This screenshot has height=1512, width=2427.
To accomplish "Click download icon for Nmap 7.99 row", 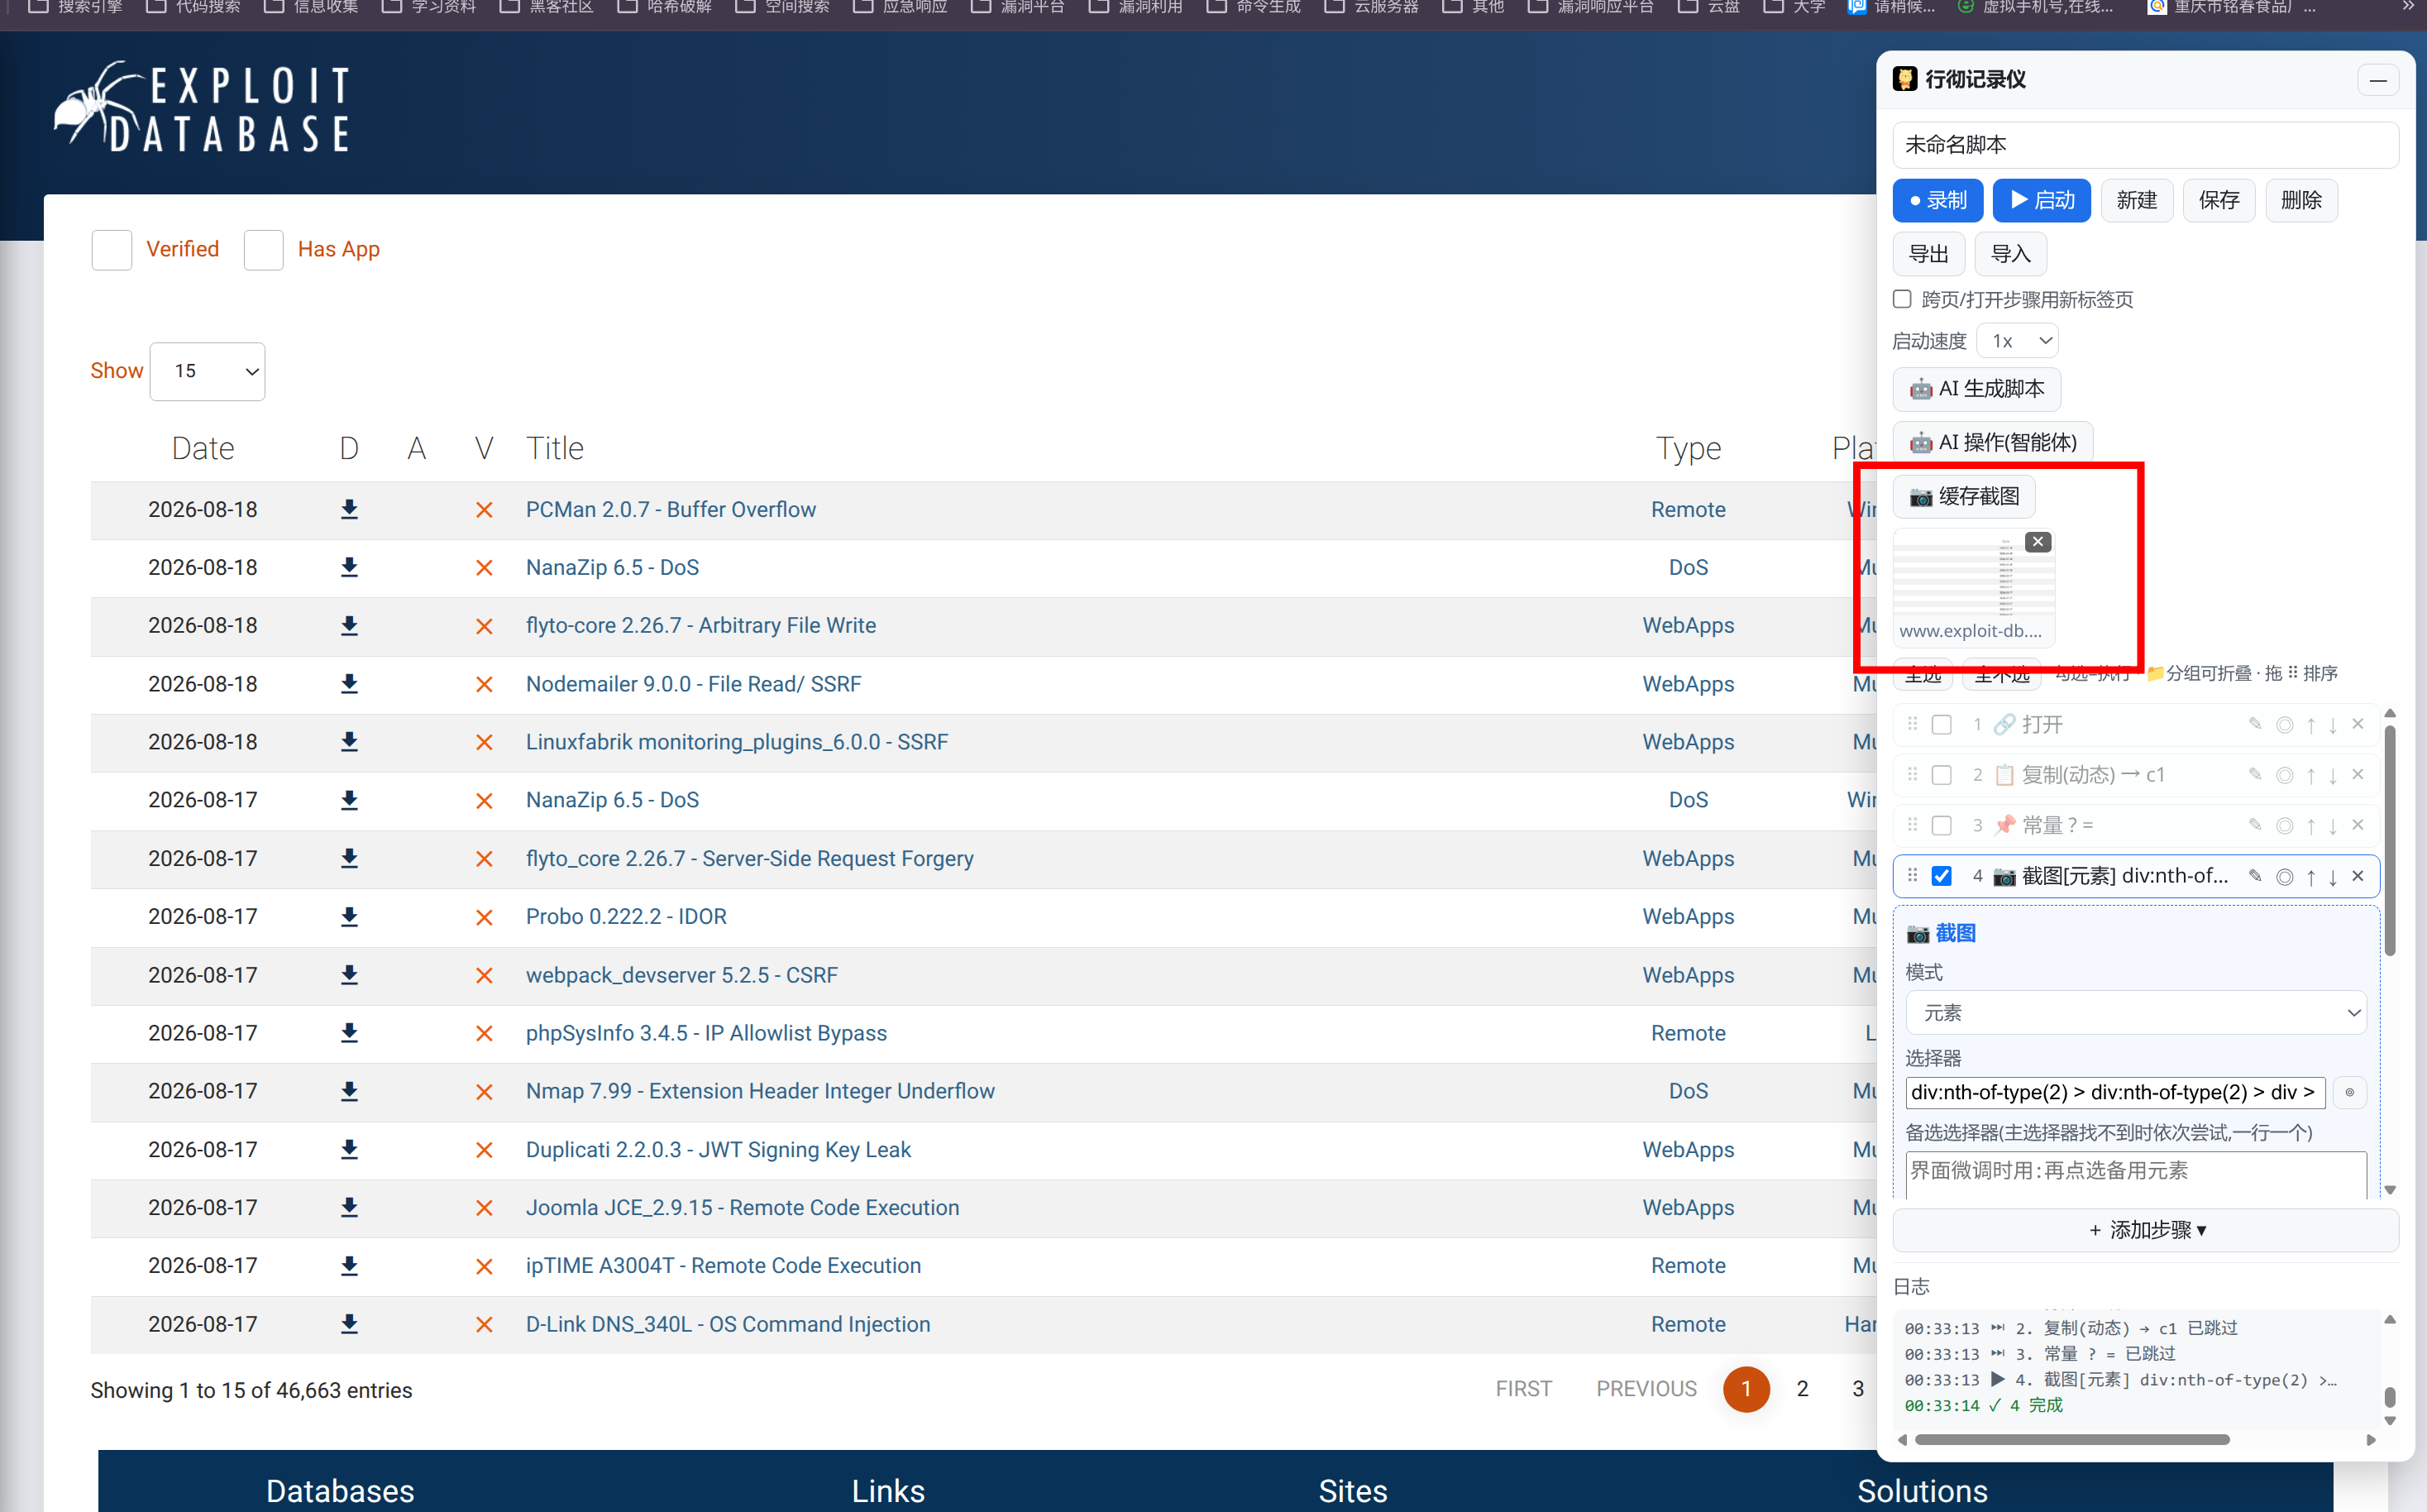I will (349, 1091).
